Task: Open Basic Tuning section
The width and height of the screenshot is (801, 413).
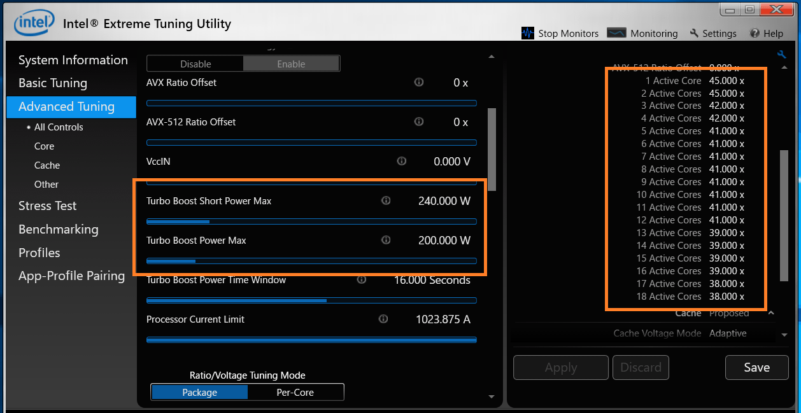Action: (53, 83)
